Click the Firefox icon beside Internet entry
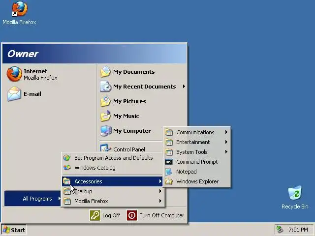This screenshot has width=315, height=236. tap(14, 74)
